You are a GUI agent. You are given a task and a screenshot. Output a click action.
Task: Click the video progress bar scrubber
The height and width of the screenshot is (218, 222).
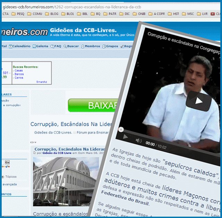tap(121, 129)
